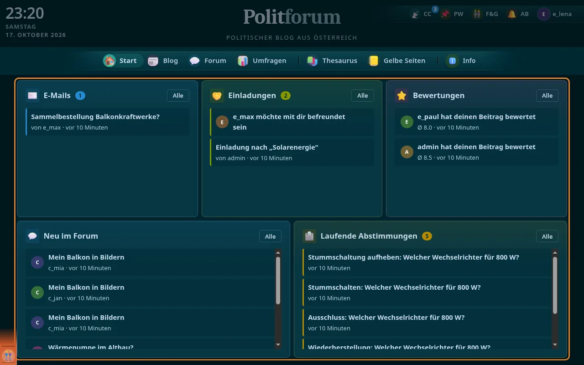
Task: Click the speech bubble icon of Neu im Forum
Action: tap(32, 236)
